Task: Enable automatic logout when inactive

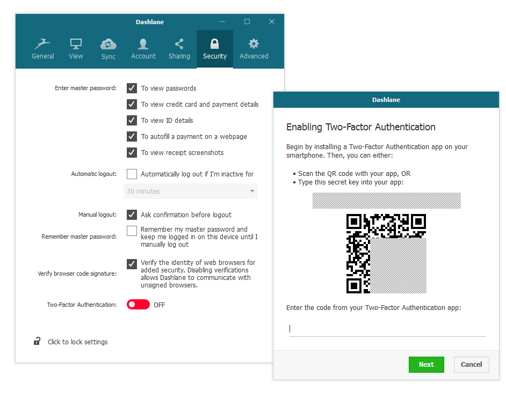Action: tap(132, 174)
